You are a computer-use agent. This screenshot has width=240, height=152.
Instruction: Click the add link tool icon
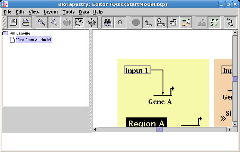(149, 22)
